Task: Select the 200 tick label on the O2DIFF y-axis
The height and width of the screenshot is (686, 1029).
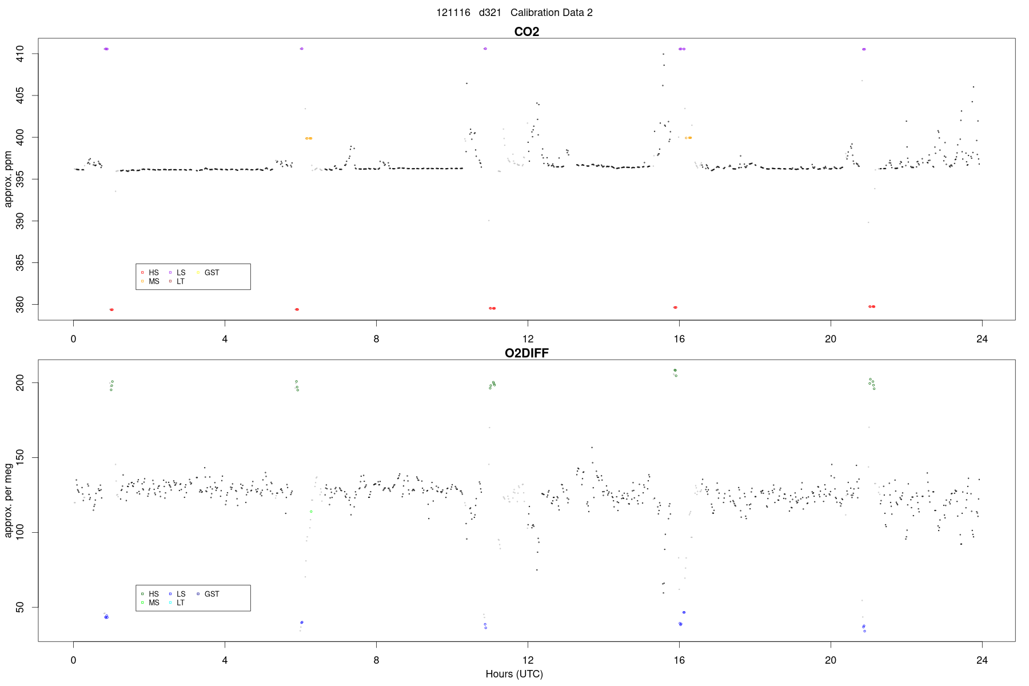Action: tap(20, 383)
